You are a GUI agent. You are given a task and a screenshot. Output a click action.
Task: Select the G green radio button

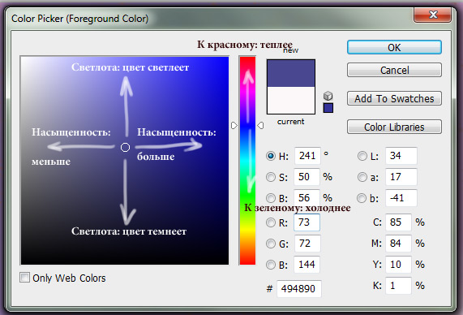pyautogui.click(x=271, y=244)
